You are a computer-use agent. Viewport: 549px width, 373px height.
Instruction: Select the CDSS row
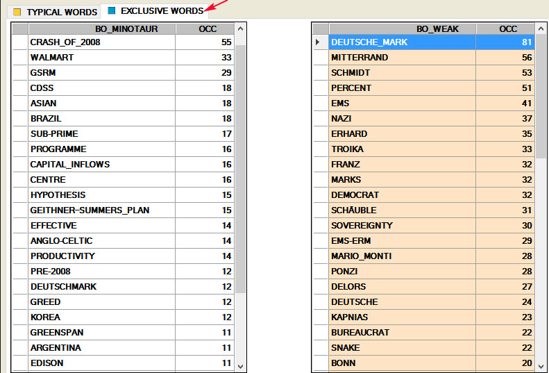click(x=124, y=88)
